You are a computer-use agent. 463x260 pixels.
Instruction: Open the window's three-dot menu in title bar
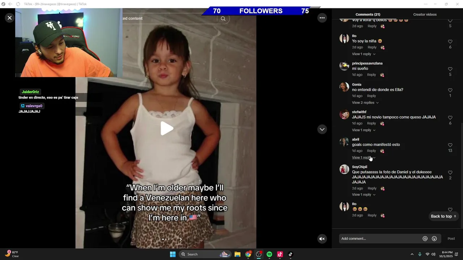point(426,4)
